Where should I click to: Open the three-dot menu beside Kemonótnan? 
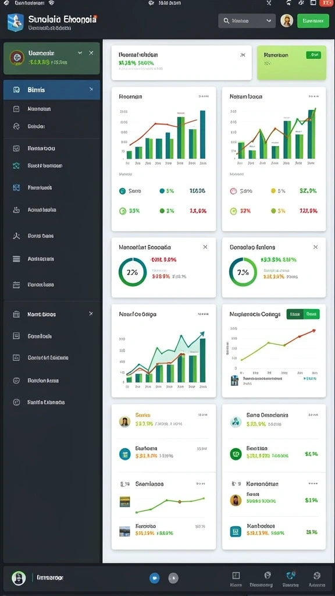(x=313, y=484)
